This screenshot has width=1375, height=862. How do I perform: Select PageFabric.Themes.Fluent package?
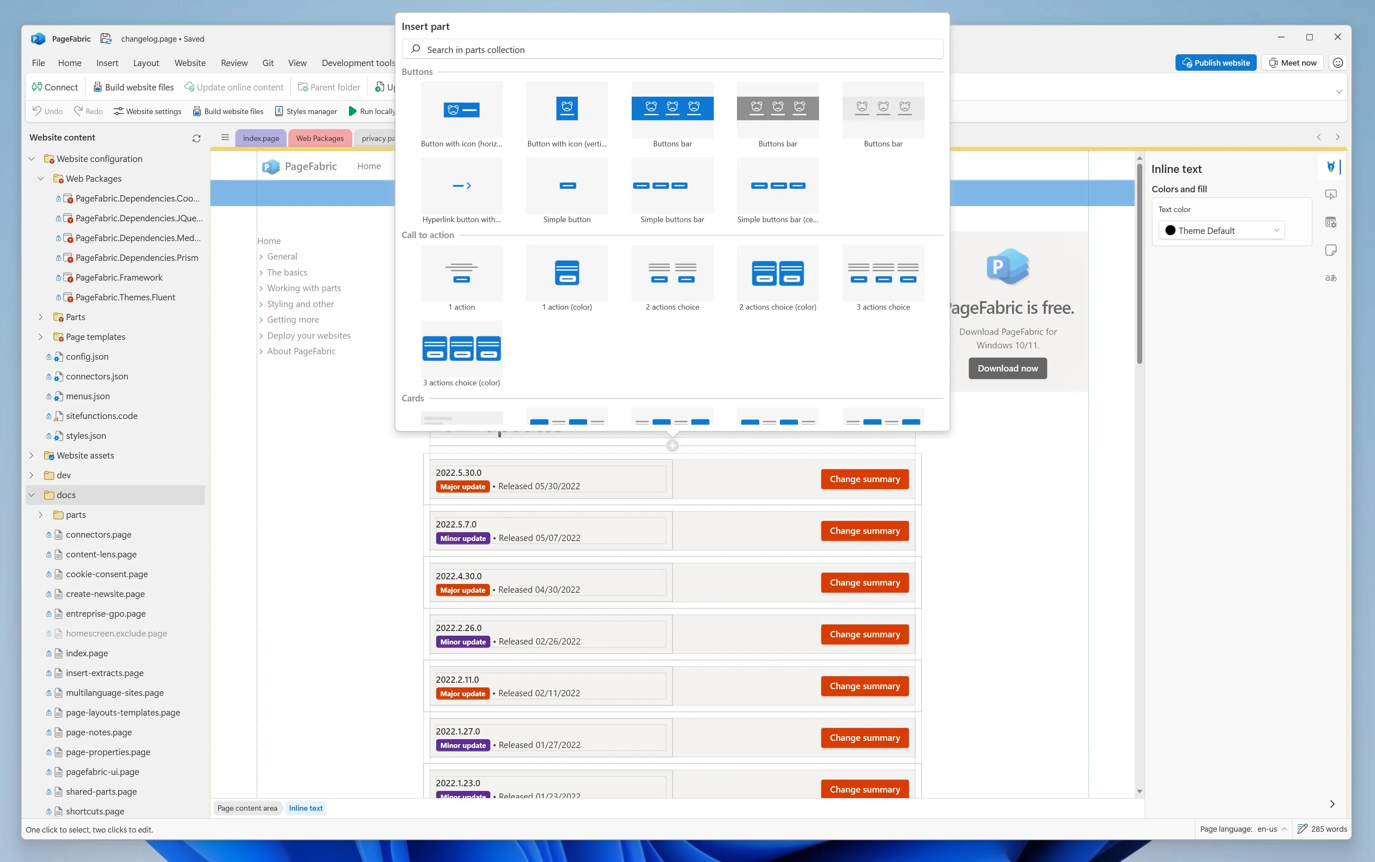coord(125,297)
